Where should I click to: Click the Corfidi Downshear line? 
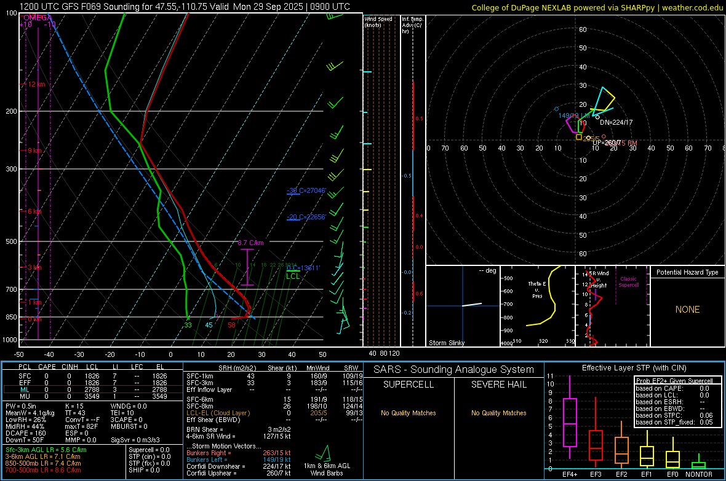coord(239,466)
